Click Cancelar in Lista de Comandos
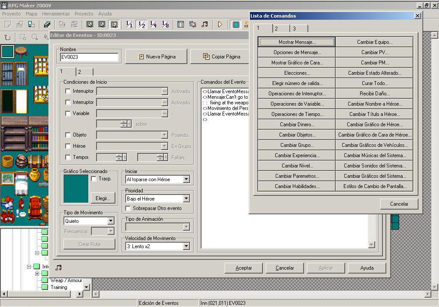 pyautogui.click(x=399, y=204)
